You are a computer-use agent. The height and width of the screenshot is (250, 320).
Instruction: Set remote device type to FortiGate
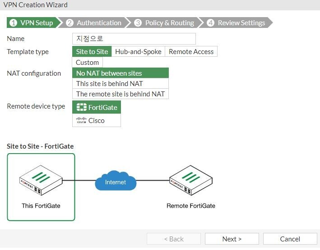pos(97,107)
